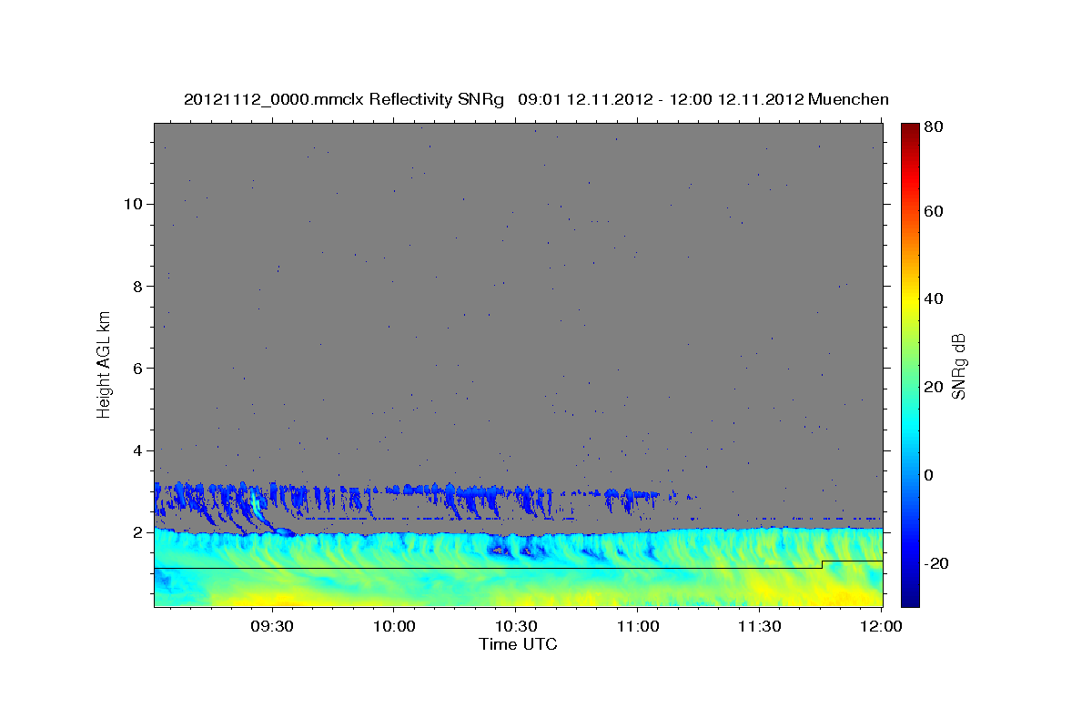
Task: Click the 'Height AGL km' y-axis label
Action: [105, 363]
